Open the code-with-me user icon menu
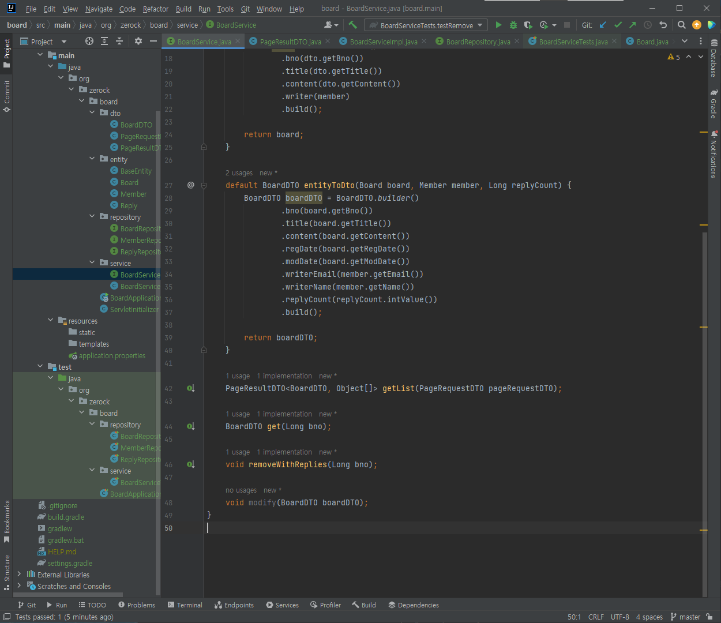This screenshot has height=623, width=721. (331, 25)
